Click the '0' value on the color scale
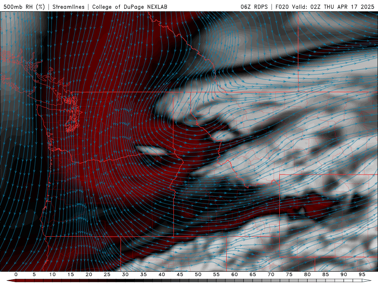Screen dimensions: 378x283 [x=16, y=275]
